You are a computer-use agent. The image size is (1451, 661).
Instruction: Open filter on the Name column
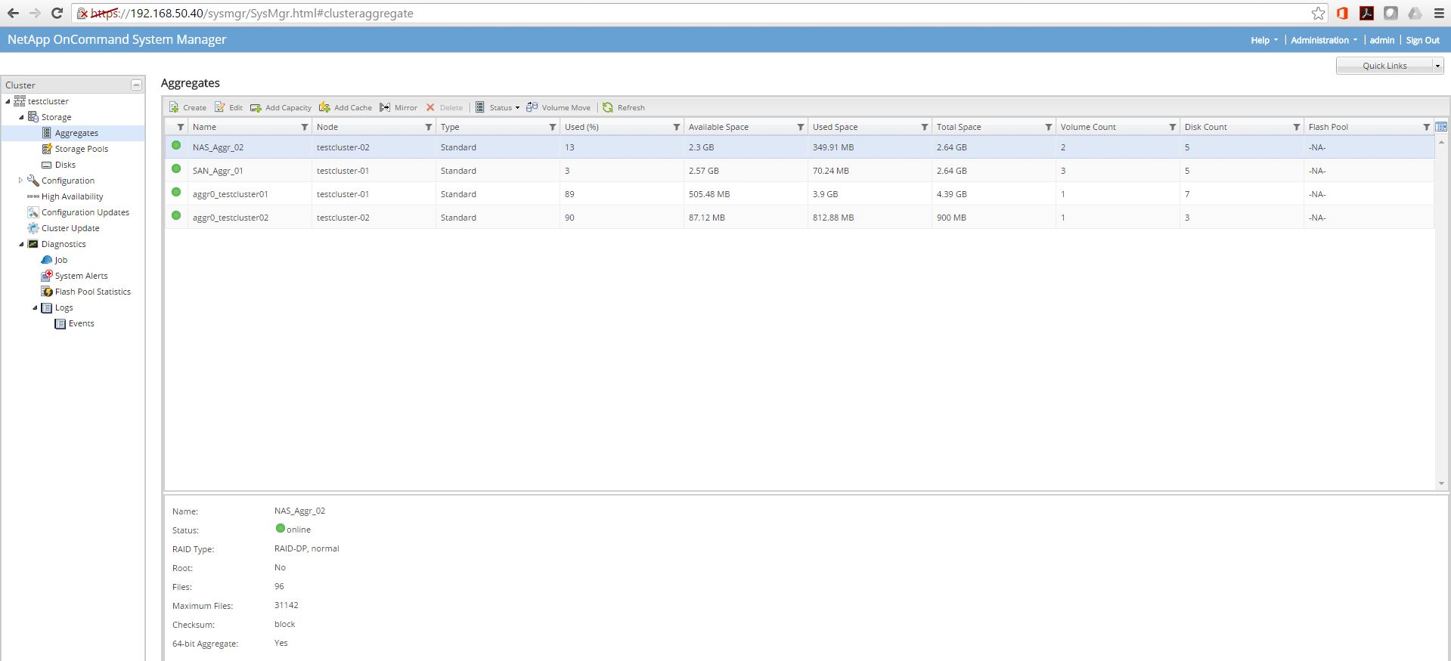(305, 127)
